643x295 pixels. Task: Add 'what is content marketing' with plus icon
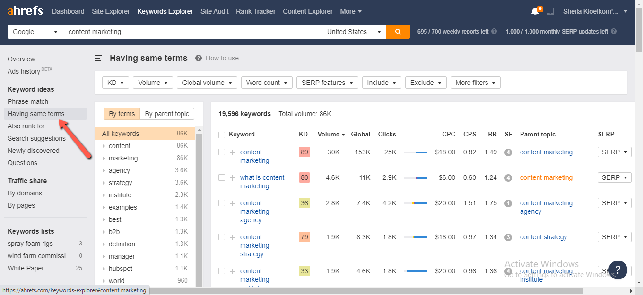click(232, 178)
